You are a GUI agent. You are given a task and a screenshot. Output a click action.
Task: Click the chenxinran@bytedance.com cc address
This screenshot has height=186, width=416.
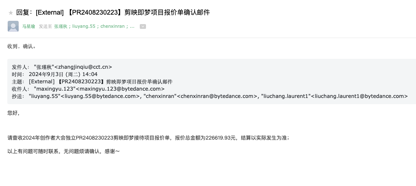tap(217, 96)
